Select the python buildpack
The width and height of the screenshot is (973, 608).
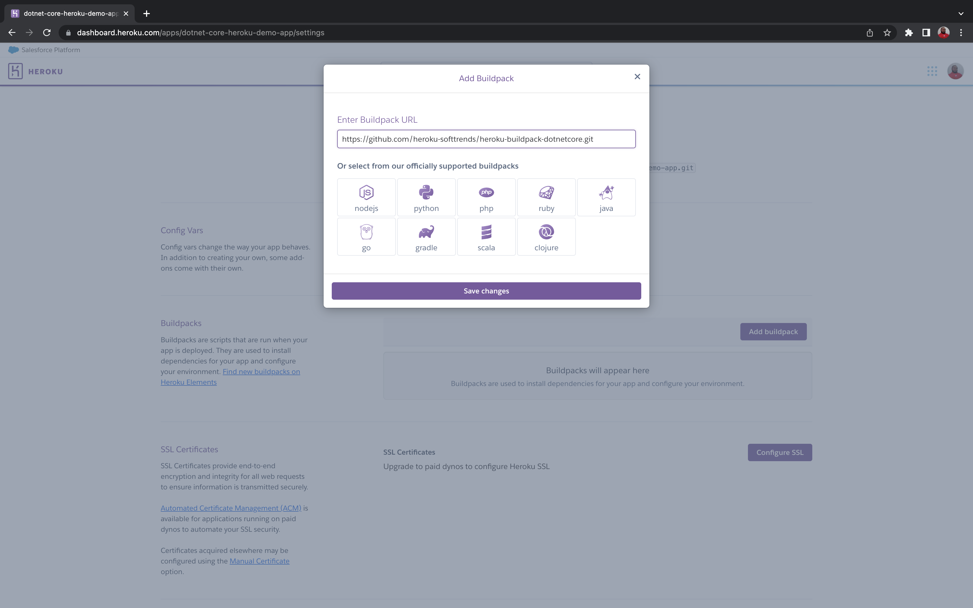click(426, 197)
